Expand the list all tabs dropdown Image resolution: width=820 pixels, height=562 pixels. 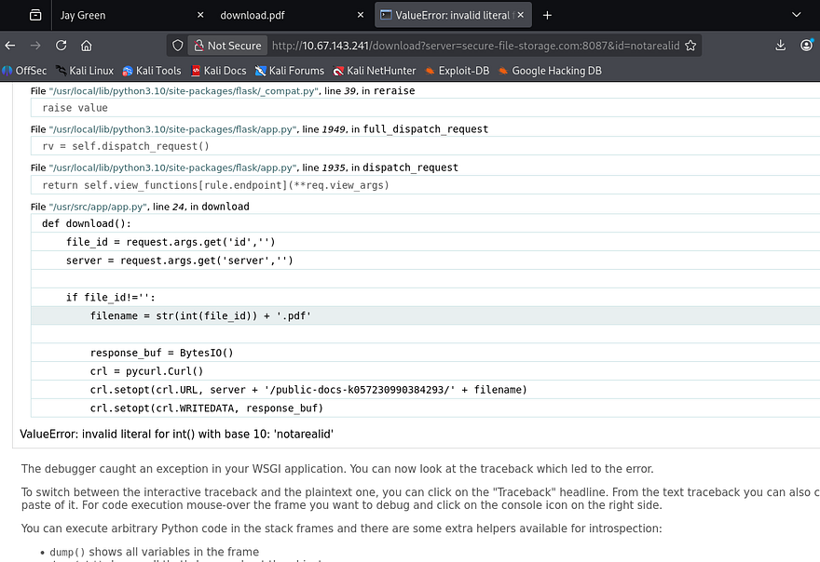pos(796,15)
